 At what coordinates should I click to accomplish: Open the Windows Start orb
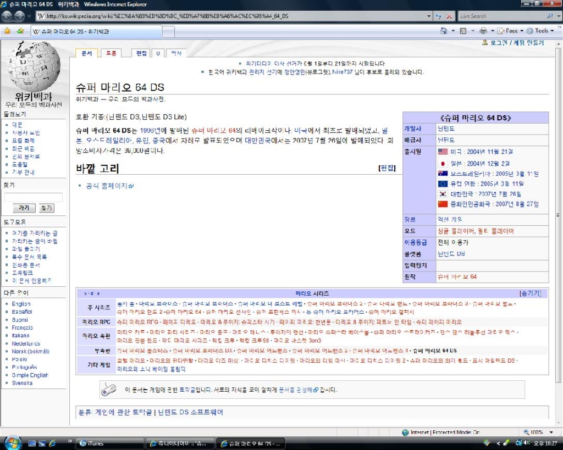click(x=12, y=442)
